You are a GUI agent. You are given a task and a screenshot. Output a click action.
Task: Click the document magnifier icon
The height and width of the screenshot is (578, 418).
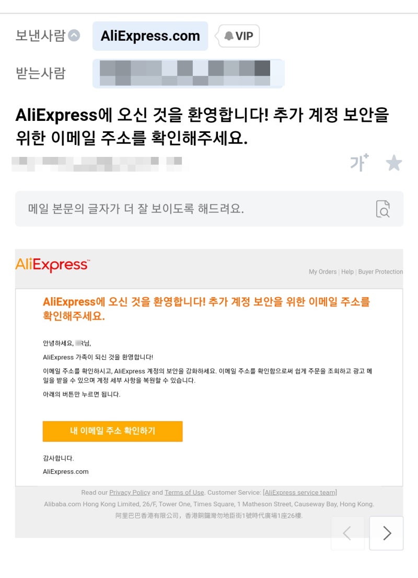(x=383, y=209)
